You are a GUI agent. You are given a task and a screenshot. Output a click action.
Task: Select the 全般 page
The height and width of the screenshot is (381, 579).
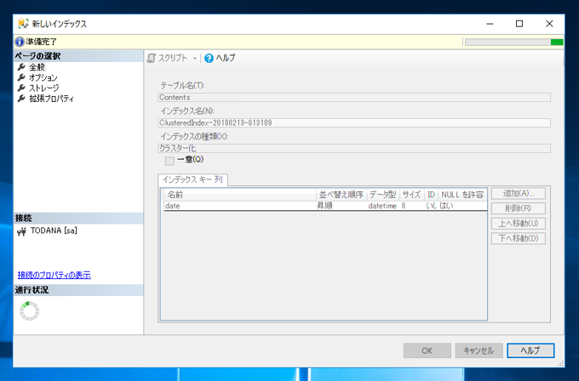37,67
